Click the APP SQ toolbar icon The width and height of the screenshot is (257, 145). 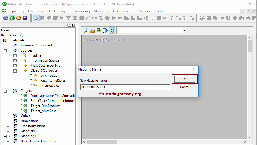(178, 18)
